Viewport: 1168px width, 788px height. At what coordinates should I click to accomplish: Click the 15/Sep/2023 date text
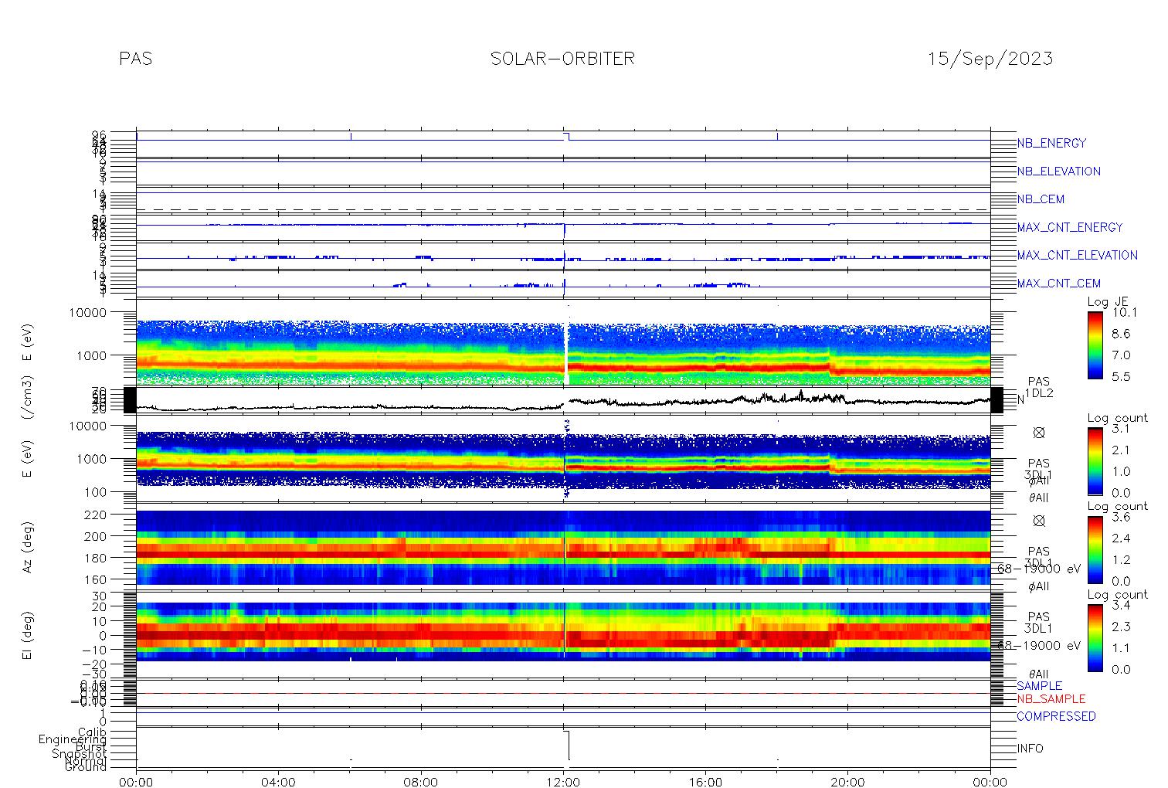click(x=990, y=59)
